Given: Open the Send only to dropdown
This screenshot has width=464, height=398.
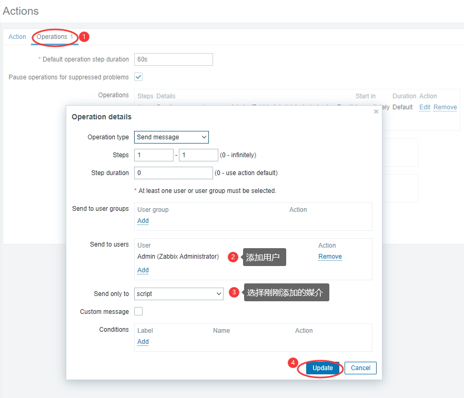Looking at the screenshot, I should click(179, 294).
